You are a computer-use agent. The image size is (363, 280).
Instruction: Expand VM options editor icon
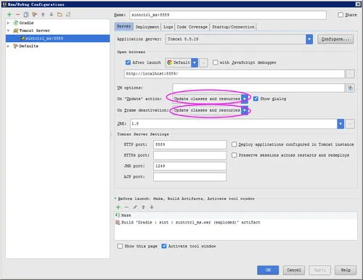(x=350, y=88)
